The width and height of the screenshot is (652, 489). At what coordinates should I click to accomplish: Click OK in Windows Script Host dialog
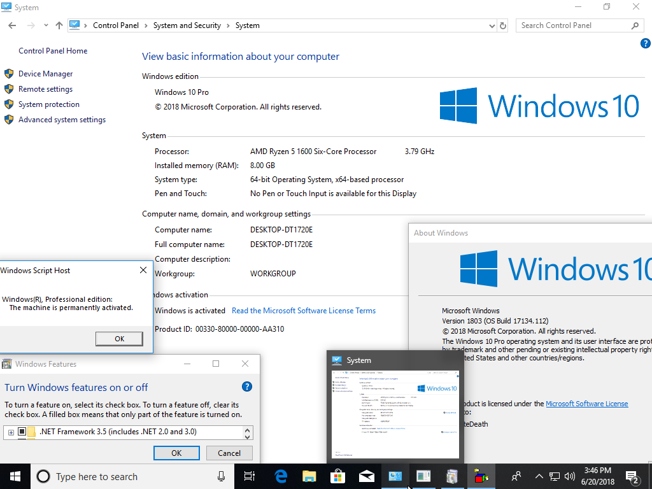click(x=119, y=339)
